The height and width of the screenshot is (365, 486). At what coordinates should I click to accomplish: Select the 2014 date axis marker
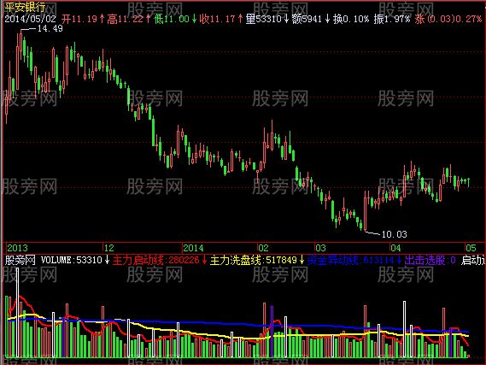coord(193,248)
